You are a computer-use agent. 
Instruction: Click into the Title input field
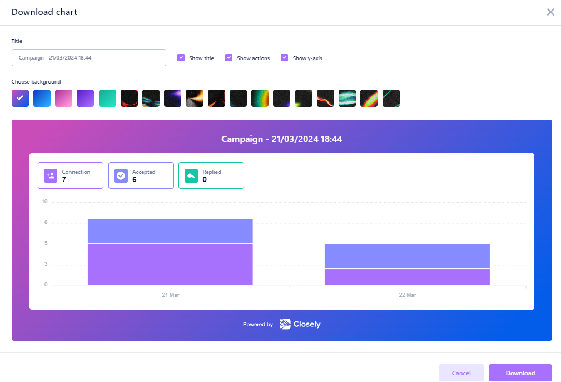pos(89,58)
